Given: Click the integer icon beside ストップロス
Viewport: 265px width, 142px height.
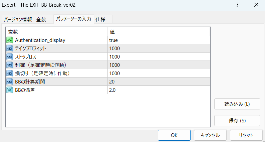Looking at the screenshot, I should (x=10, y=57).
